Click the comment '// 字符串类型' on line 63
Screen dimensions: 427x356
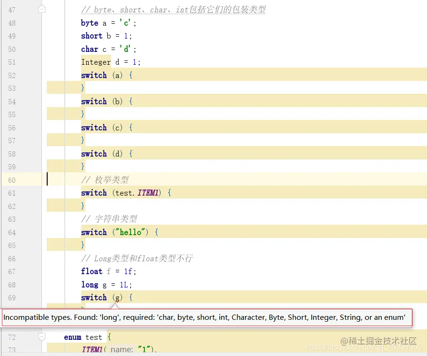(x=109, y=219)
